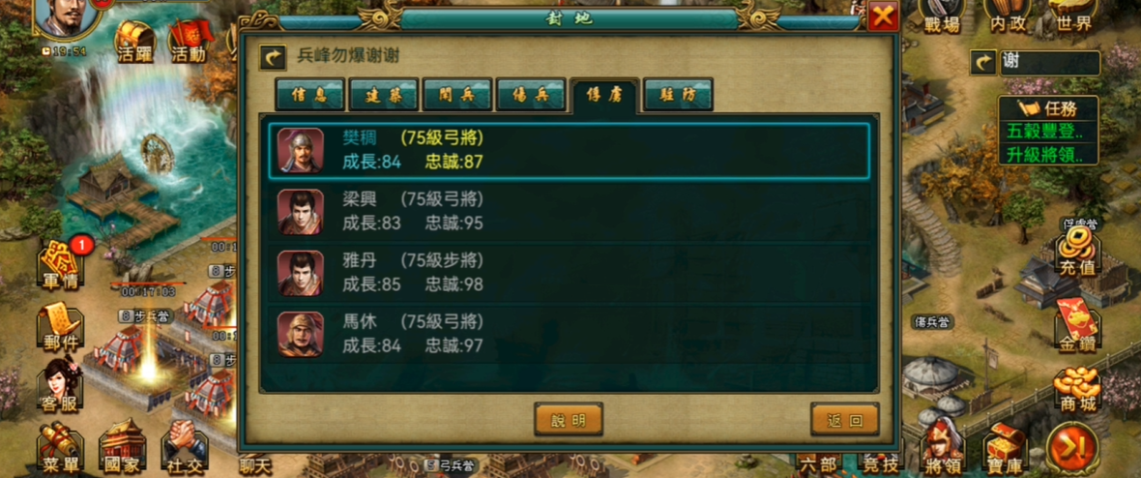This screenshot has height=478, width=1141.
Task: Select captive general 雅丹 row
Action: pos(569,273)
